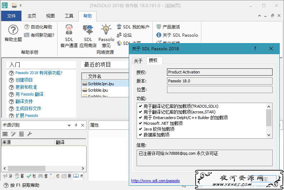The height and width of the screenshot is (190, 284).
Task: Open Passolo 2018 有何新功能? link
Action: [x=39, y=73]
